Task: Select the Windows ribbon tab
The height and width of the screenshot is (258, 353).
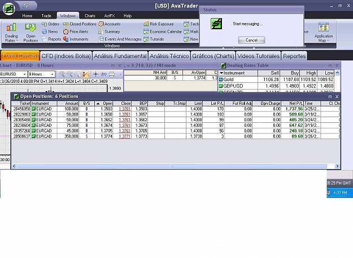Action: [x=68, y=16]
